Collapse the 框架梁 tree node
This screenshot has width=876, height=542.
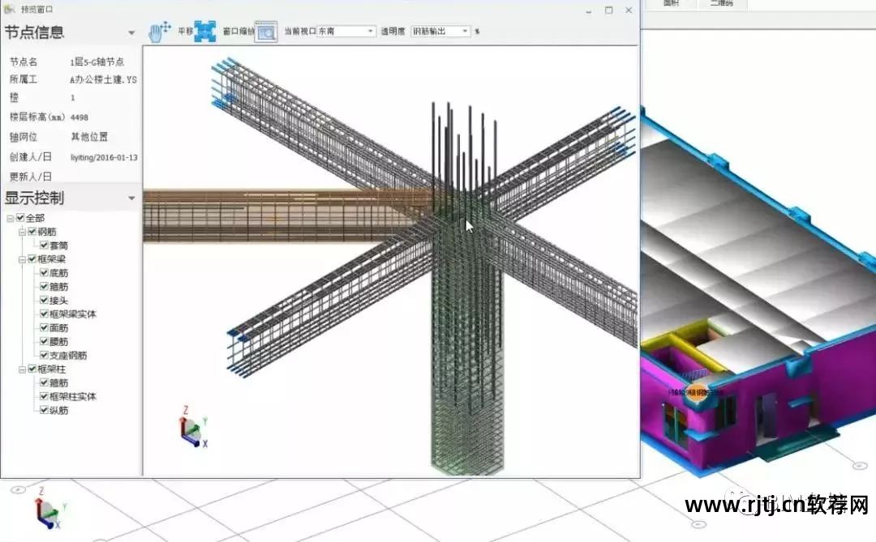22,259
